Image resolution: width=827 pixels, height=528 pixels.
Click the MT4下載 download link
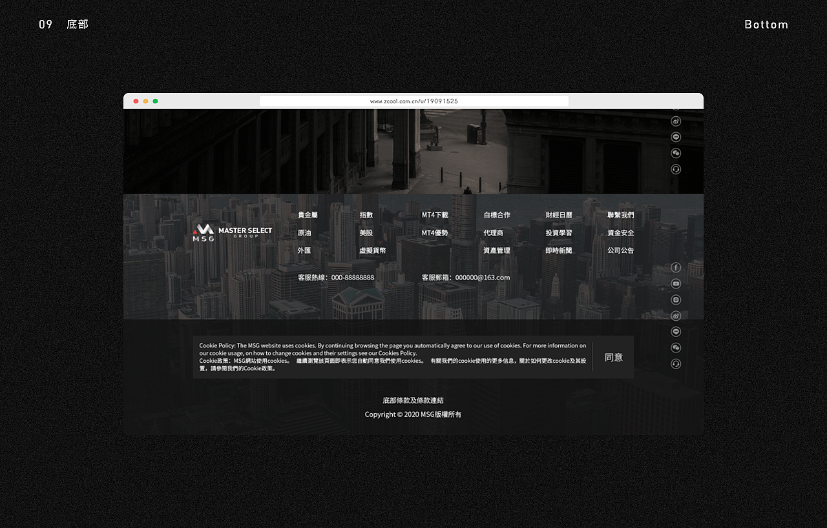tap(435, 215)
